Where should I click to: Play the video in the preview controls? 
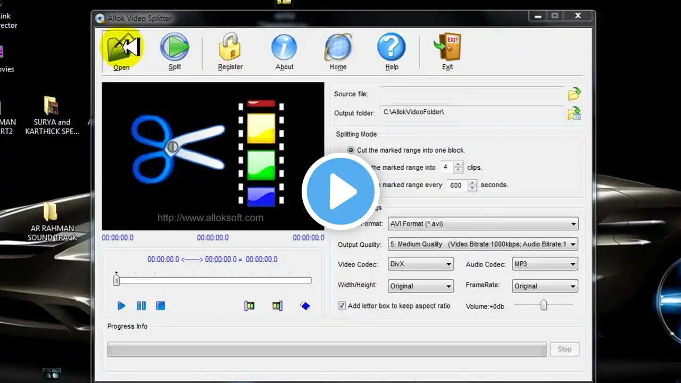(121, 306)
